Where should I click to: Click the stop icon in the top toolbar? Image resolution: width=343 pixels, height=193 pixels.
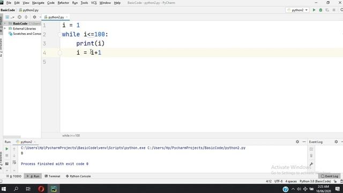(334, 10)
